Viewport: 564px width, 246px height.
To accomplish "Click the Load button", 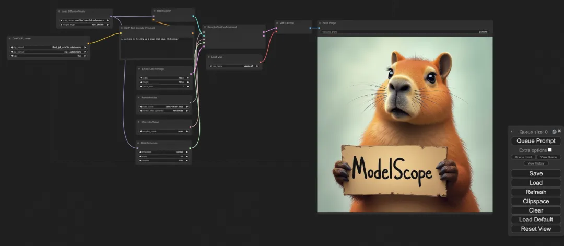I will tap(536, 183).
